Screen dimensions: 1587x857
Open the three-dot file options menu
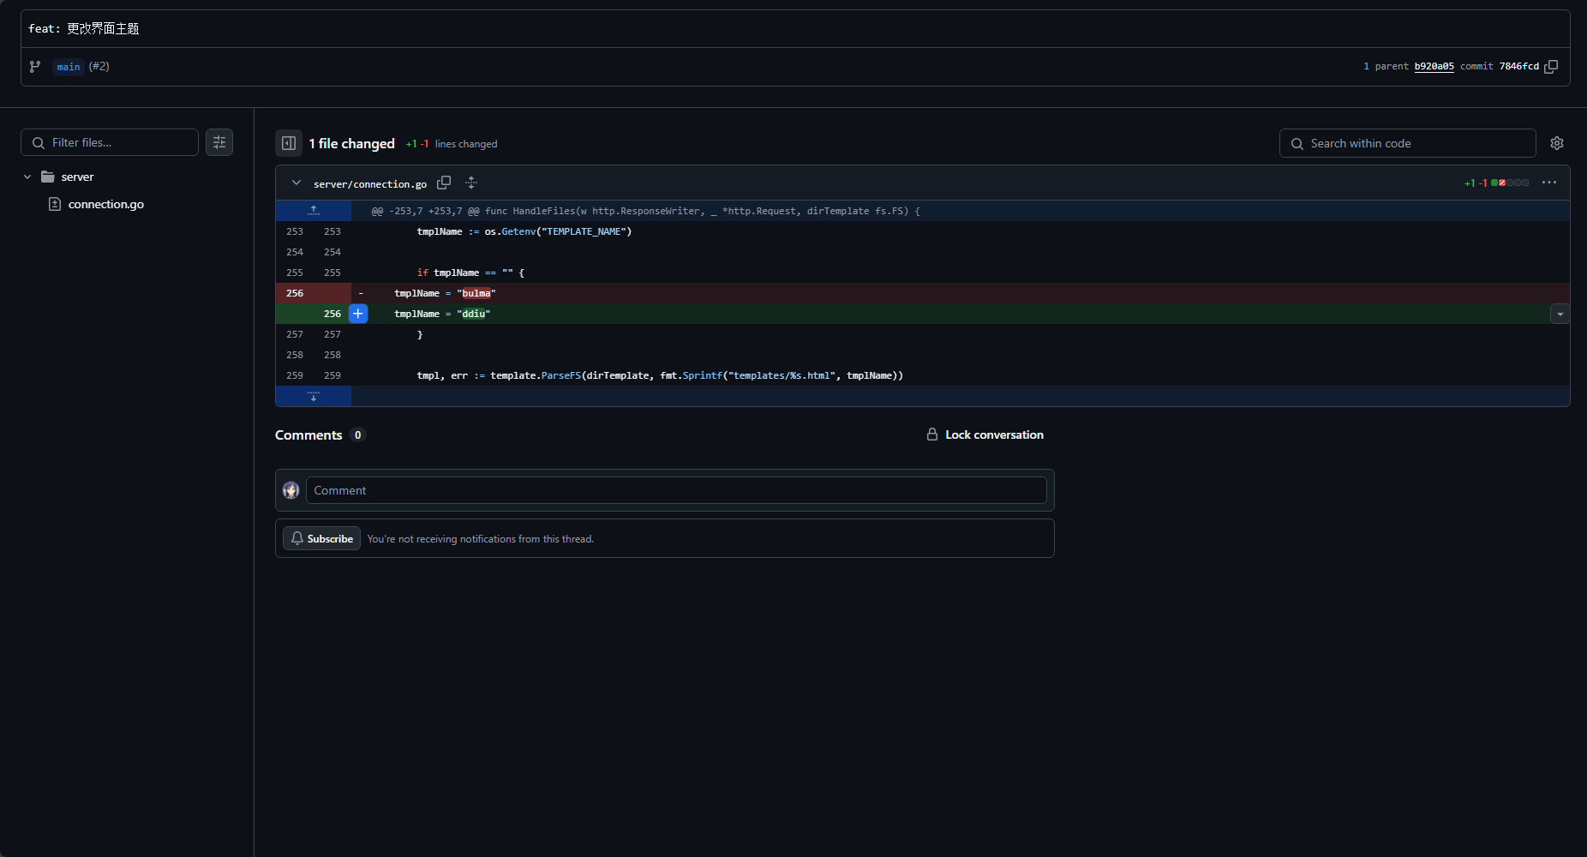[x=1549, y=183]
